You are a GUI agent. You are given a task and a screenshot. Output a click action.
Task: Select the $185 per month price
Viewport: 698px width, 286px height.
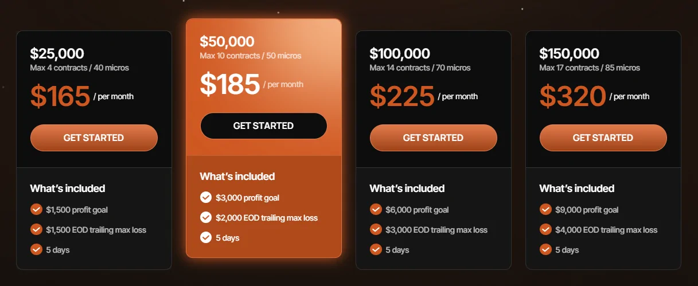click(x=230, y=84)
